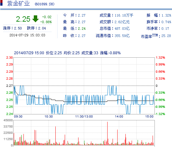Click the 0.66% red right axis label
Image resolution: width=172 pixels, height=147 pixels.
coord(160,72)
